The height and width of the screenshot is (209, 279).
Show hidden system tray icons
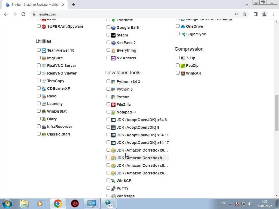point(230,204)
